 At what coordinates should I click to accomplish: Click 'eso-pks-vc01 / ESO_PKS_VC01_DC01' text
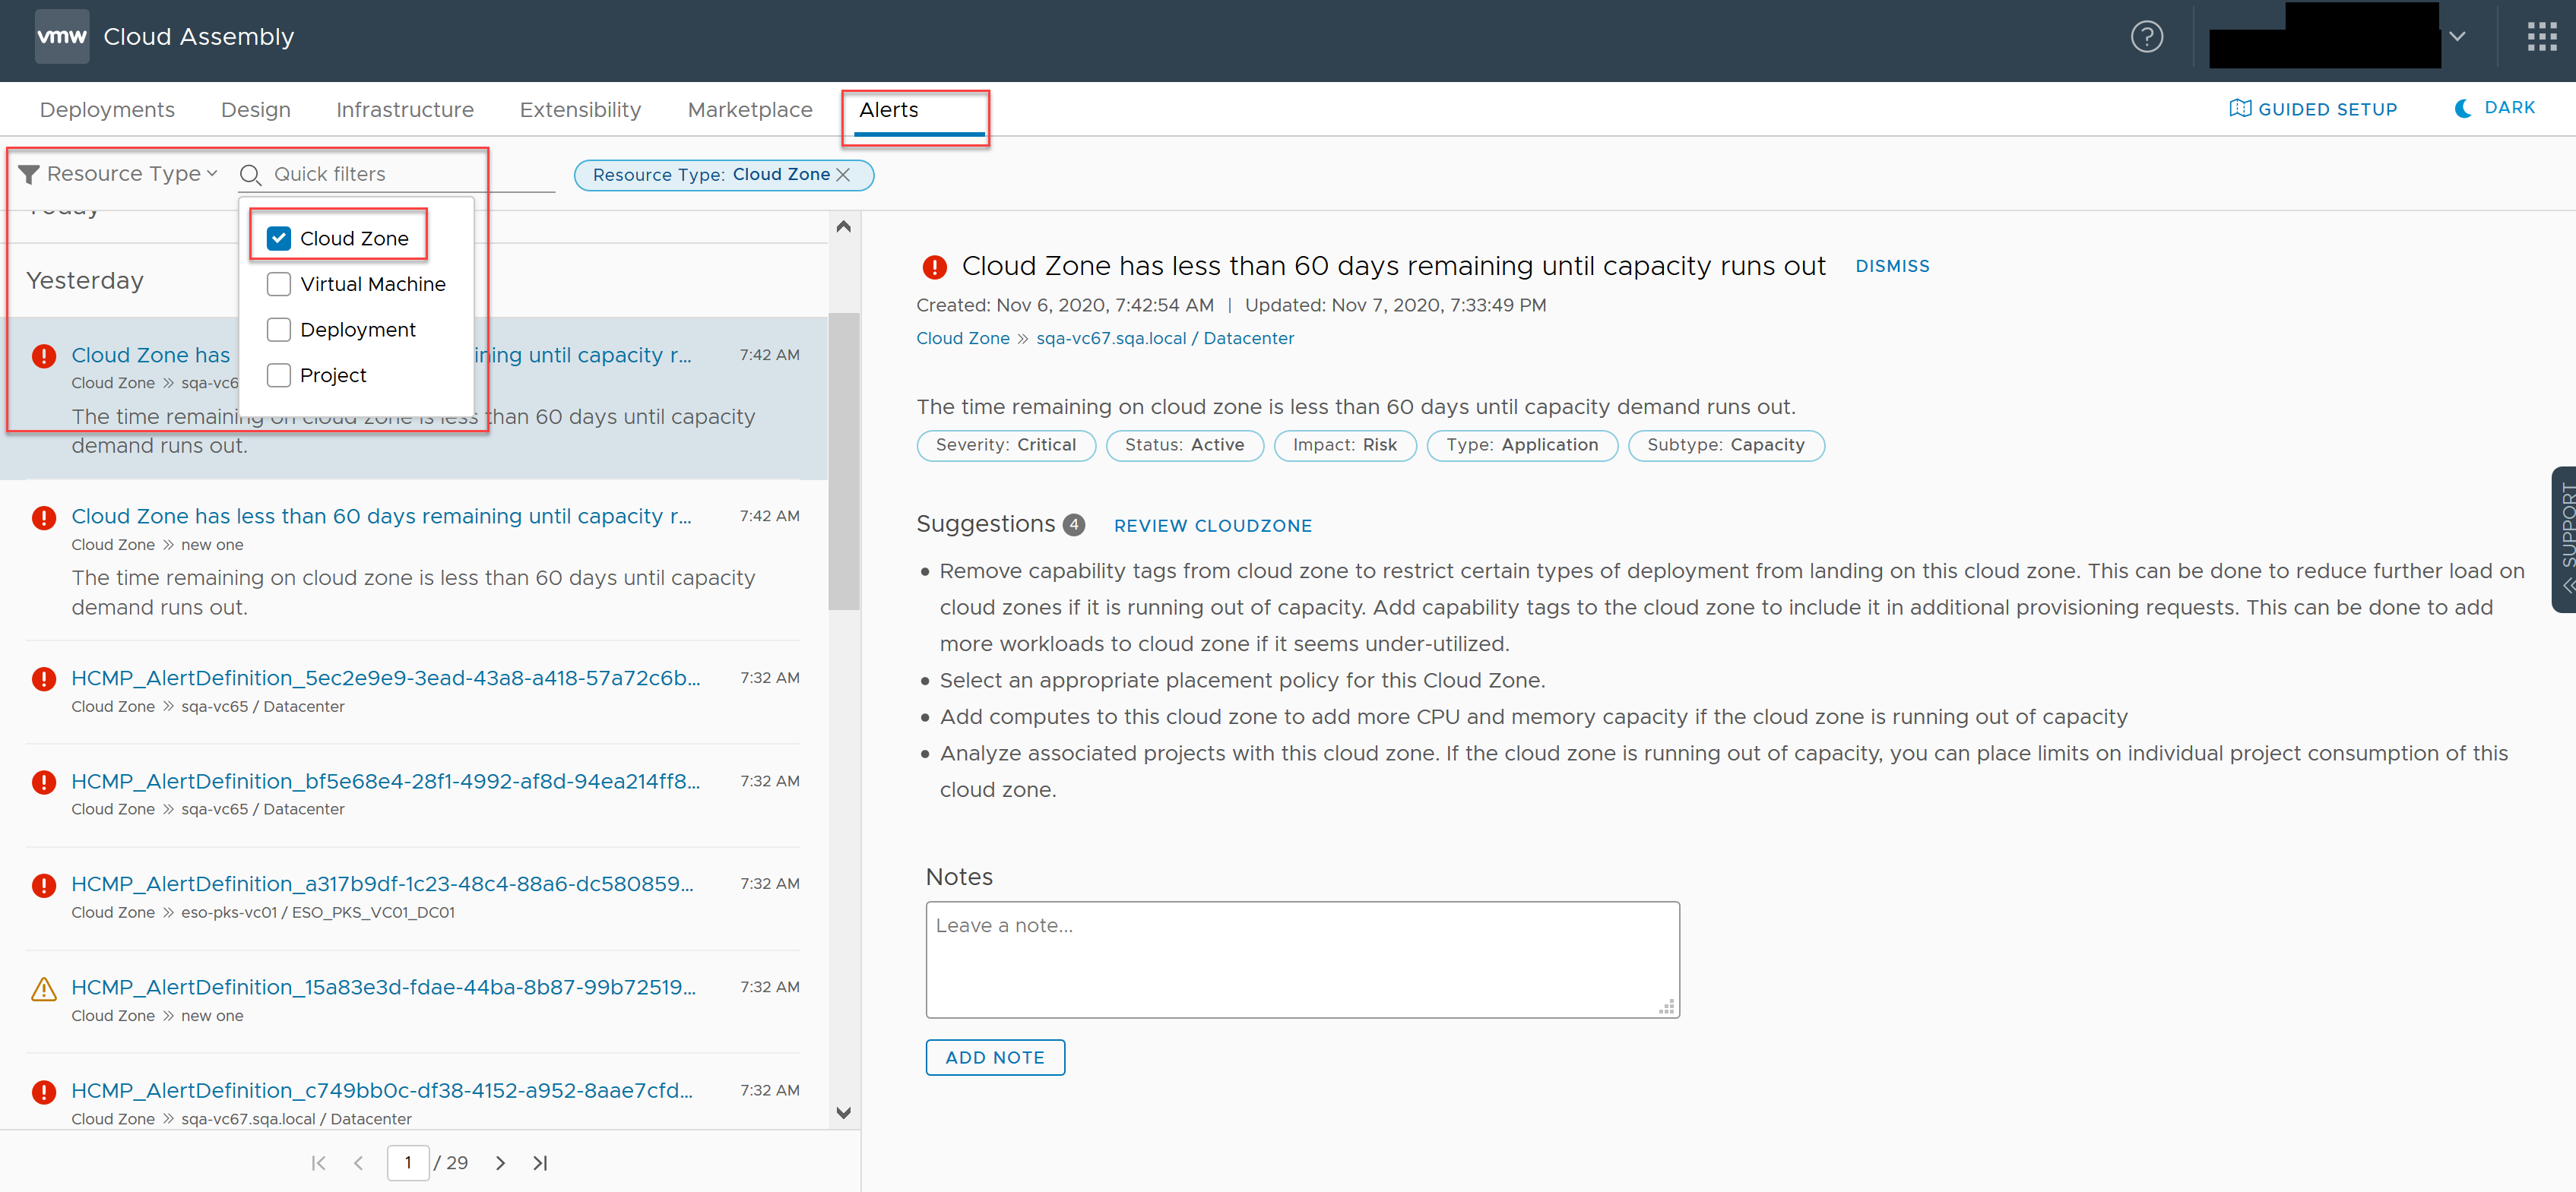pyautogui.click(x=317, y=912)
